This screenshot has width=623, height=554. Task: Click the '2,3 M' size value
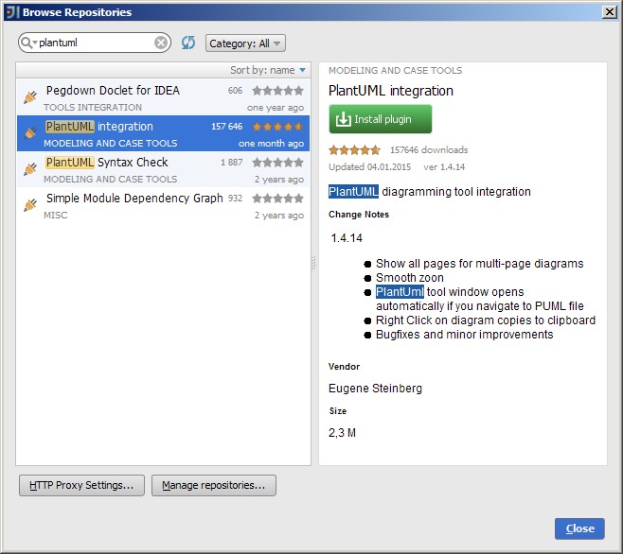pyautogui.click(x=342, y=433)
